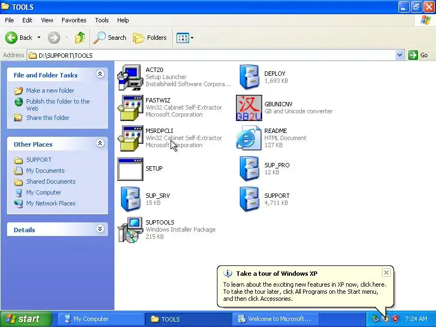Open the Help menu
The width and height of the screenshot is (436, 327).
123,20
